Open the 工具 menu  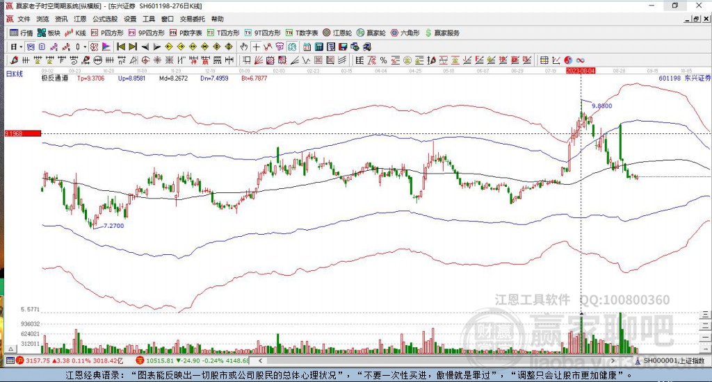[149, 19]
